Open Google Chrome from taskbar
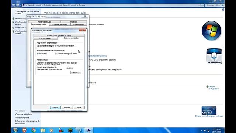 click(34, 130)
